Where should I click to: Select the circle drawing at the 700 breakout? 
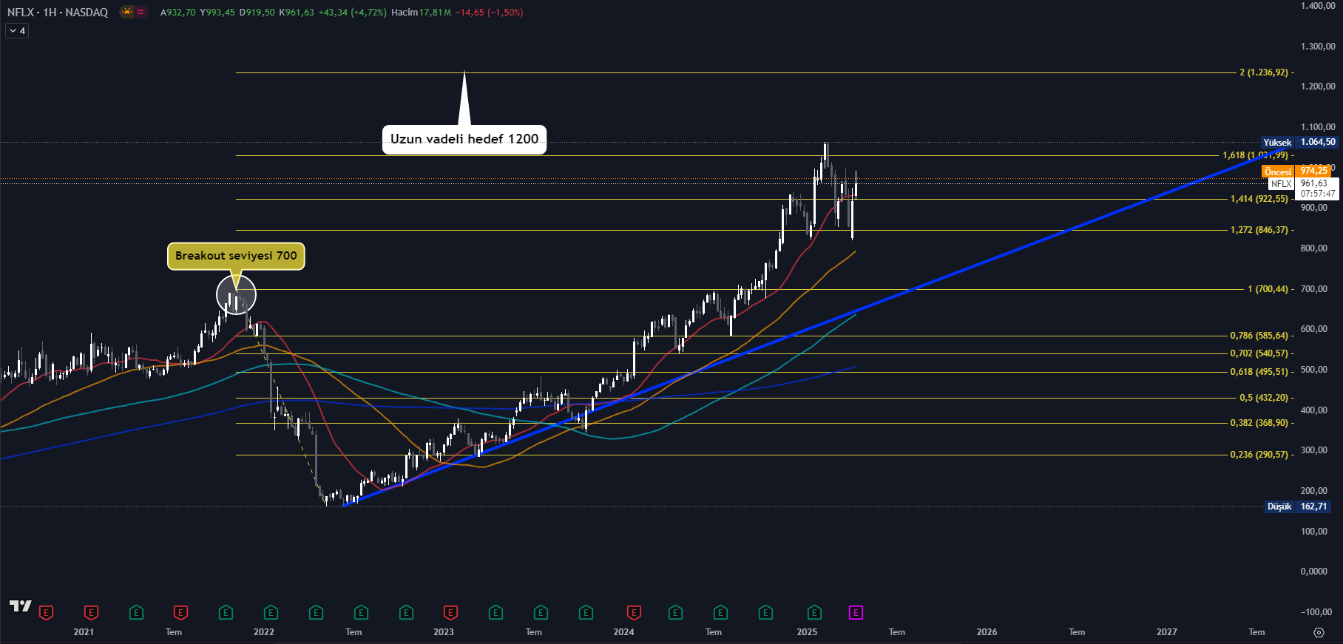point(236,295)
